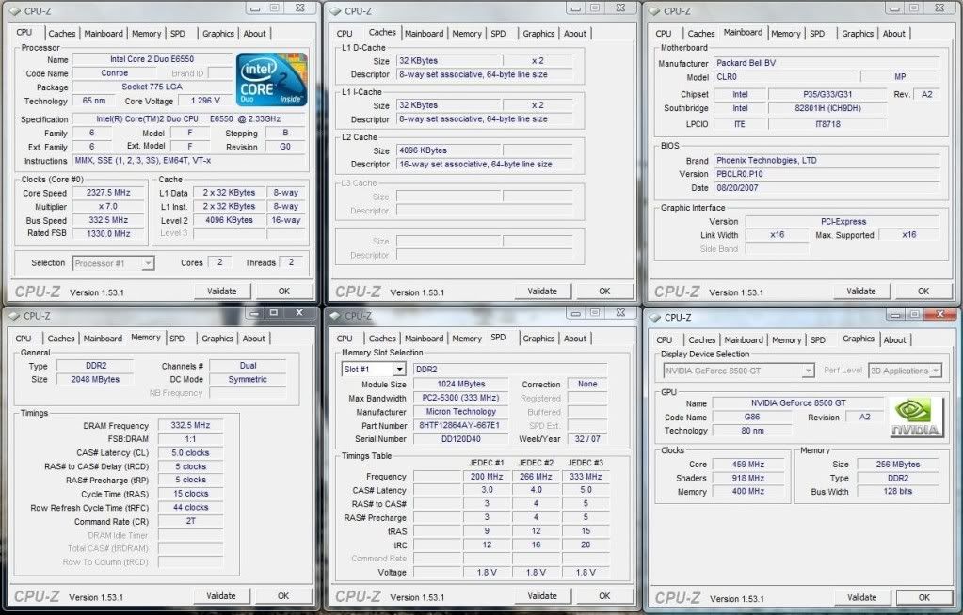Click the CPU-Z title bar icon of the GPU window
963x615 pixels.
pyautogui.click(x=654, y=318)
